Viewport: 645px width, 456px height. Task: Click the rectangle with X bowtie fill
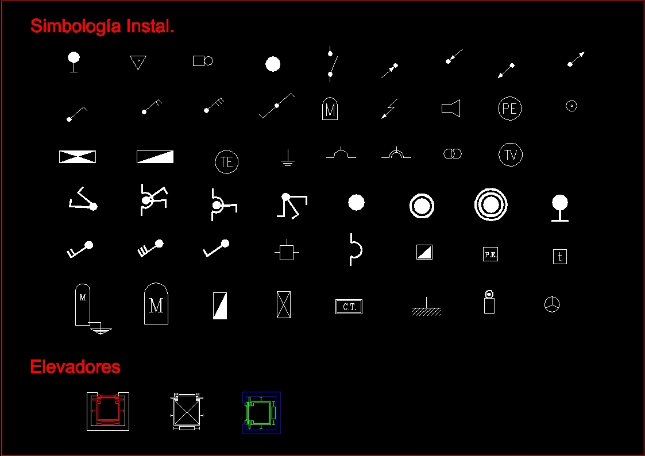click(78, 157)
